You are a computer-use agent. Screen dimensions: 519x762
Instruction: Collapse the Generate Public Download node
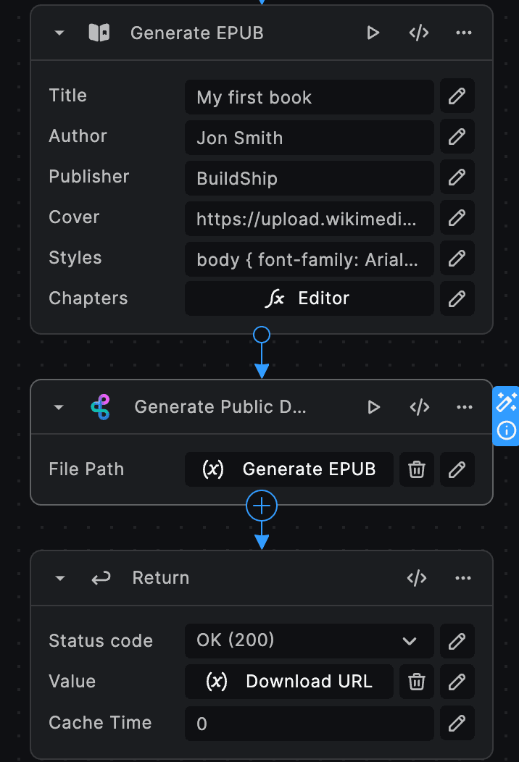pyautogui.click(x=59, y=408)
